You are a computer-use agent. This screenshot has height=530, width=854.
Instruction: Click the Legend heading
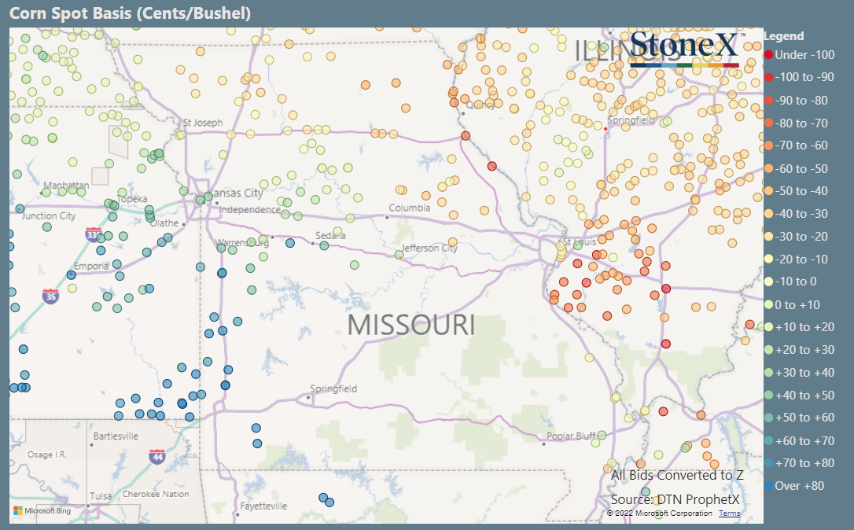[x=784, y=36]
